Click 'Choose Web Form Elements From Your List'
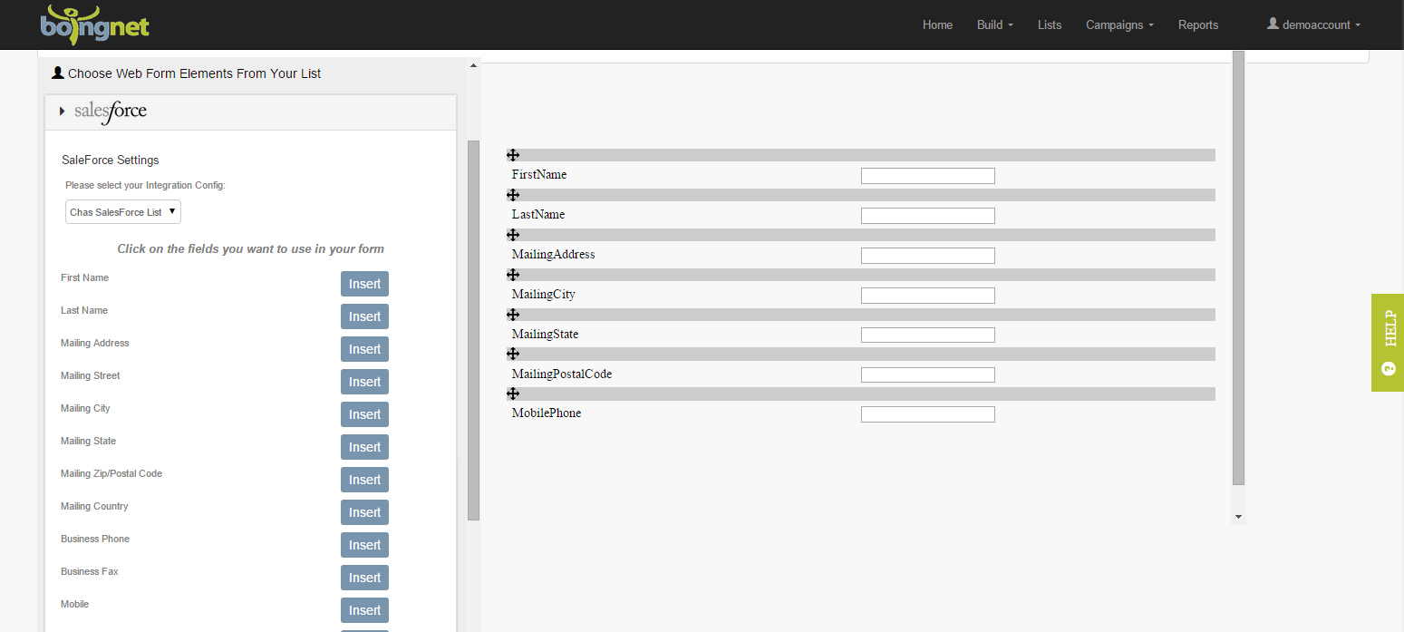 click(x=194, y=73)
